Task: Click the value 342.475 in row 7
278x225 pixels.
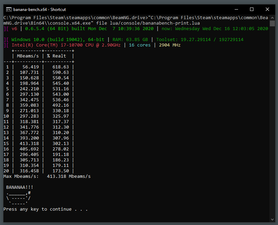Action: 29,100
